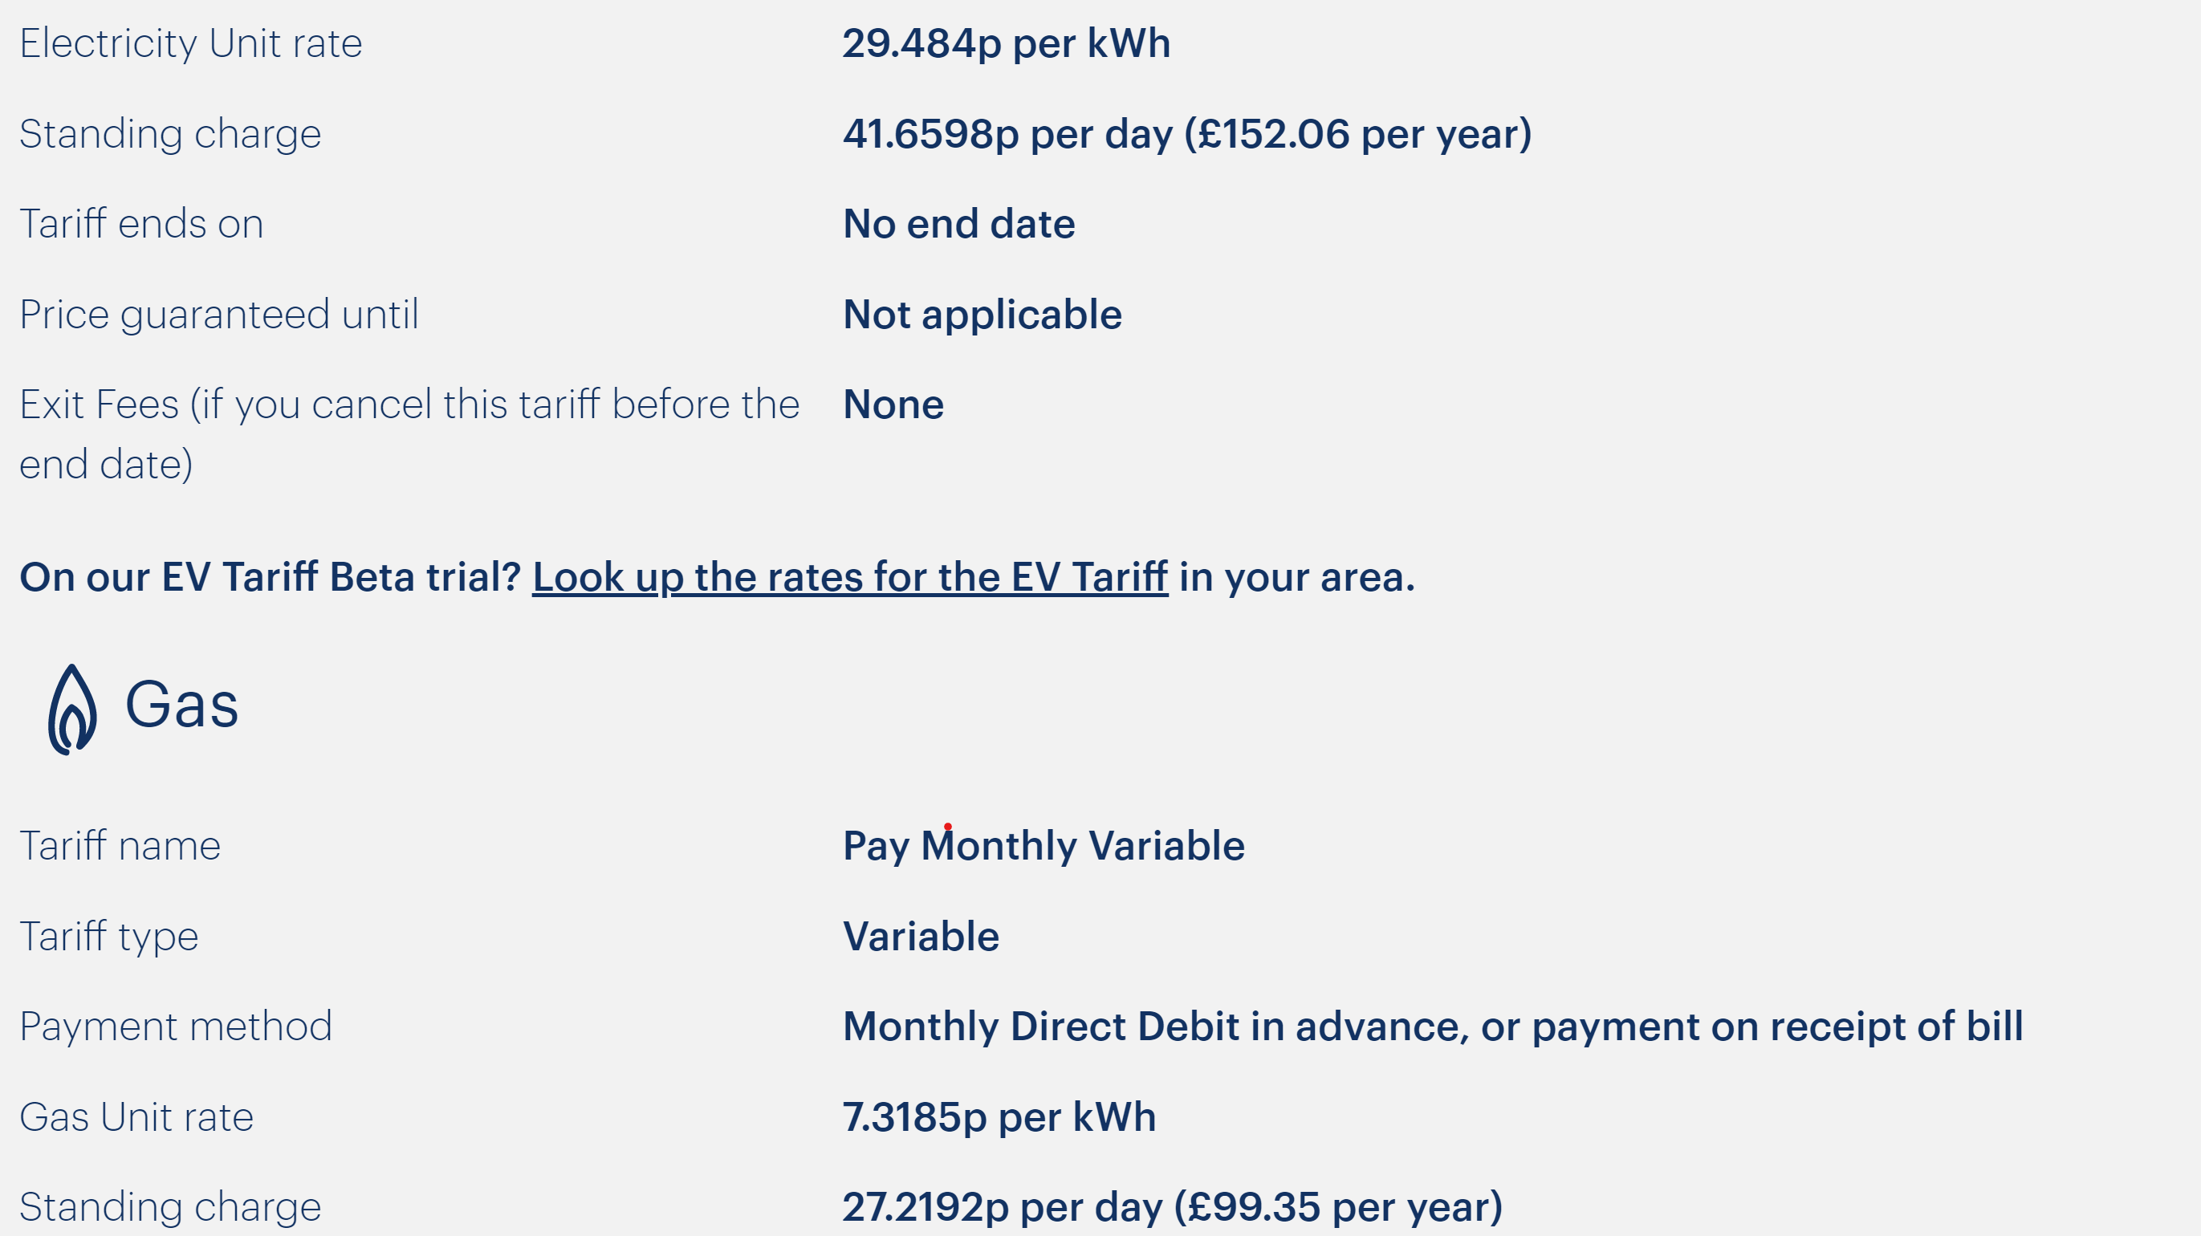Click the 'No end date' tariff value
The image size is (2201, 1236).
pos(958,224)
